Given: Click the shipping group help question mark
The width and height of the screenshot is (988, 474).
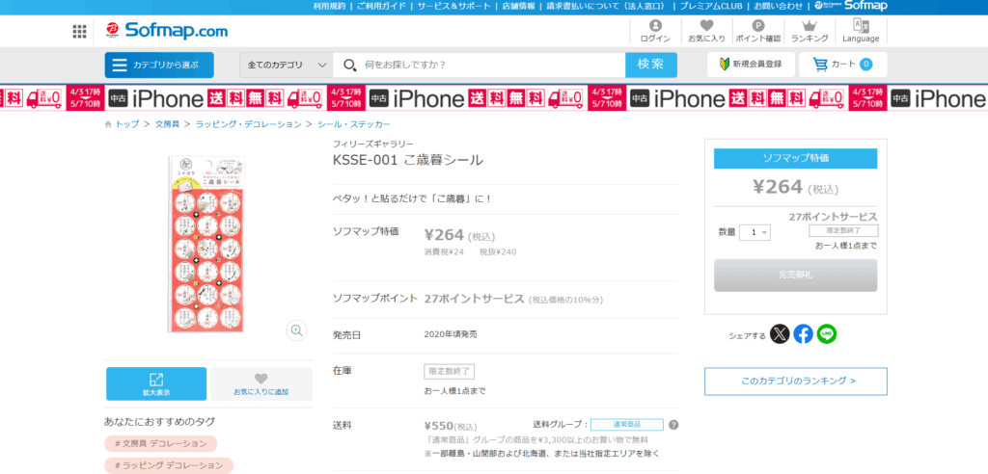Looking at the screenshot, I should pyautogui.click(x=673, y=425).
